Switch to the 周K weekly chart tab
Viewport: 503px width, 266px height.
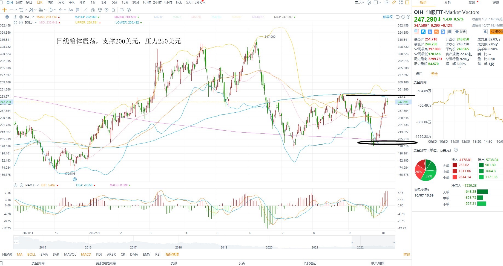[50, 2]
